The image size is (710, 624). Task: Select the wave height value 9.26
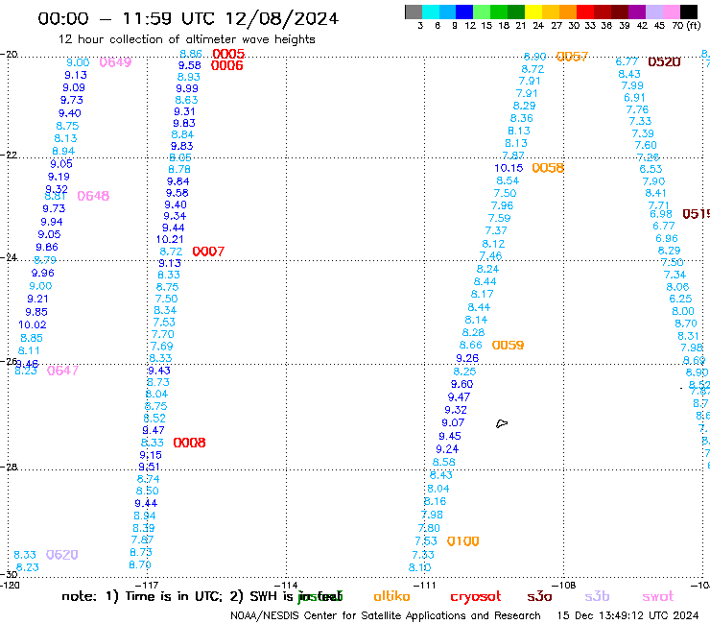coord(467,358)
